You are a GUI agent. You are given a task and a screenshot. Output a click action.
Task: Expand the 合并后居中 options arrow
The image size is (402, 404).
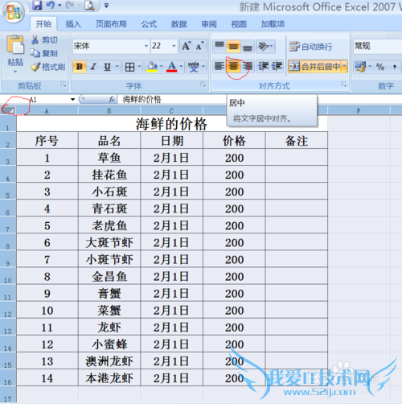(x=344, y=66)
